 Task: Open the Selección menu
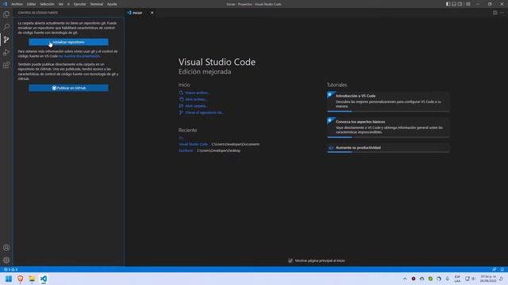pos(47,4)
